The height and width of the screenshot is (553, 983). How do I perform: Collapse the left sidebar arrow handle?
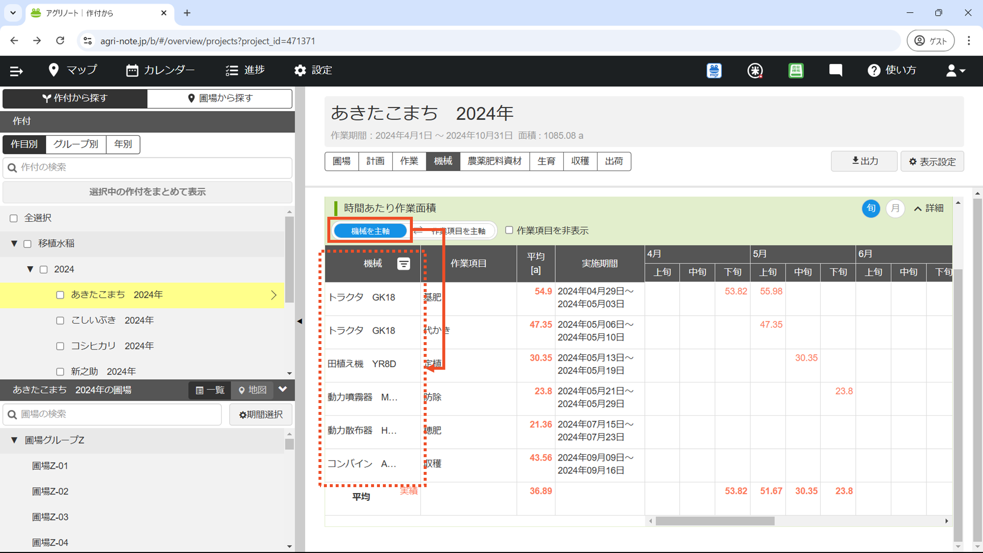(x=299, y=321)
